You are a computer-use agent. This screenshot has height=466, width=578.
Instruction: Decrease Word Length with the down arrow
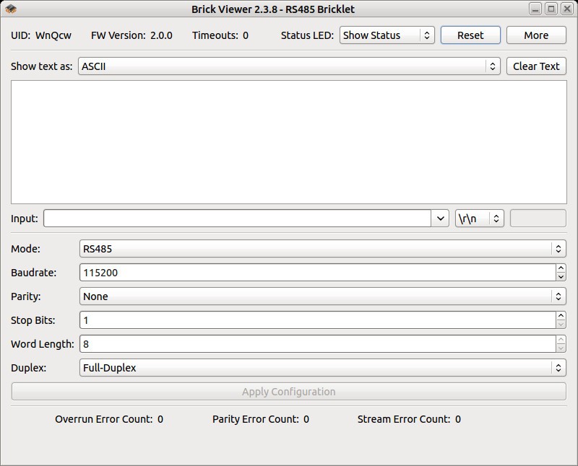[x=561, y=348]
